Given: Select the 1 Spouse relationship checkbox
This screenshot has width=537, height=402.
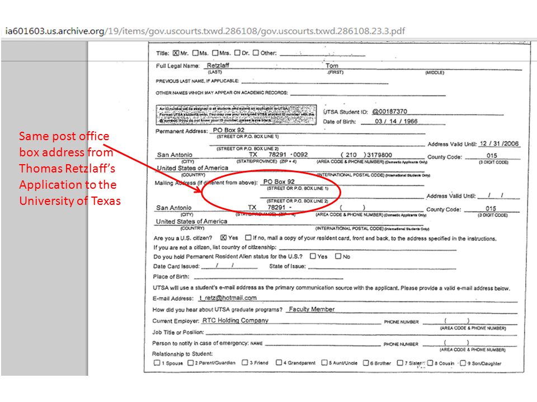Looking at the screenshot, I should tap(157, 363).
